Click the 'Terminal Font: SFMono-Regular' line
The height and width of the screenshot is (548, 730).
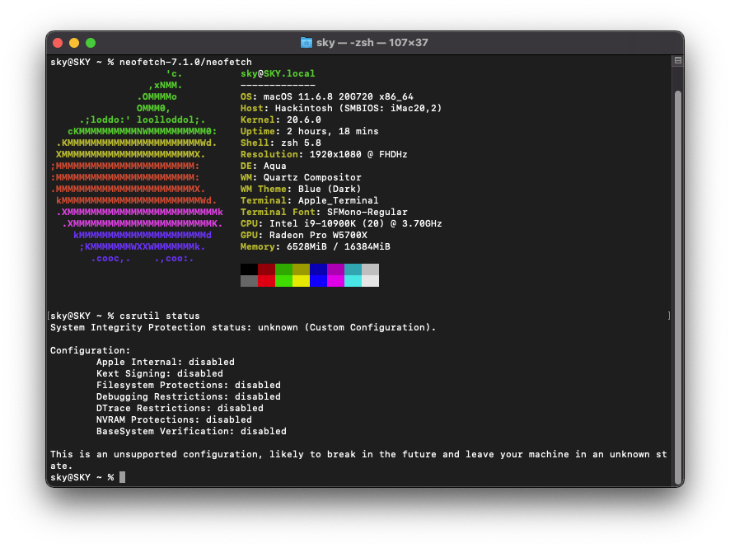point(324,212)
